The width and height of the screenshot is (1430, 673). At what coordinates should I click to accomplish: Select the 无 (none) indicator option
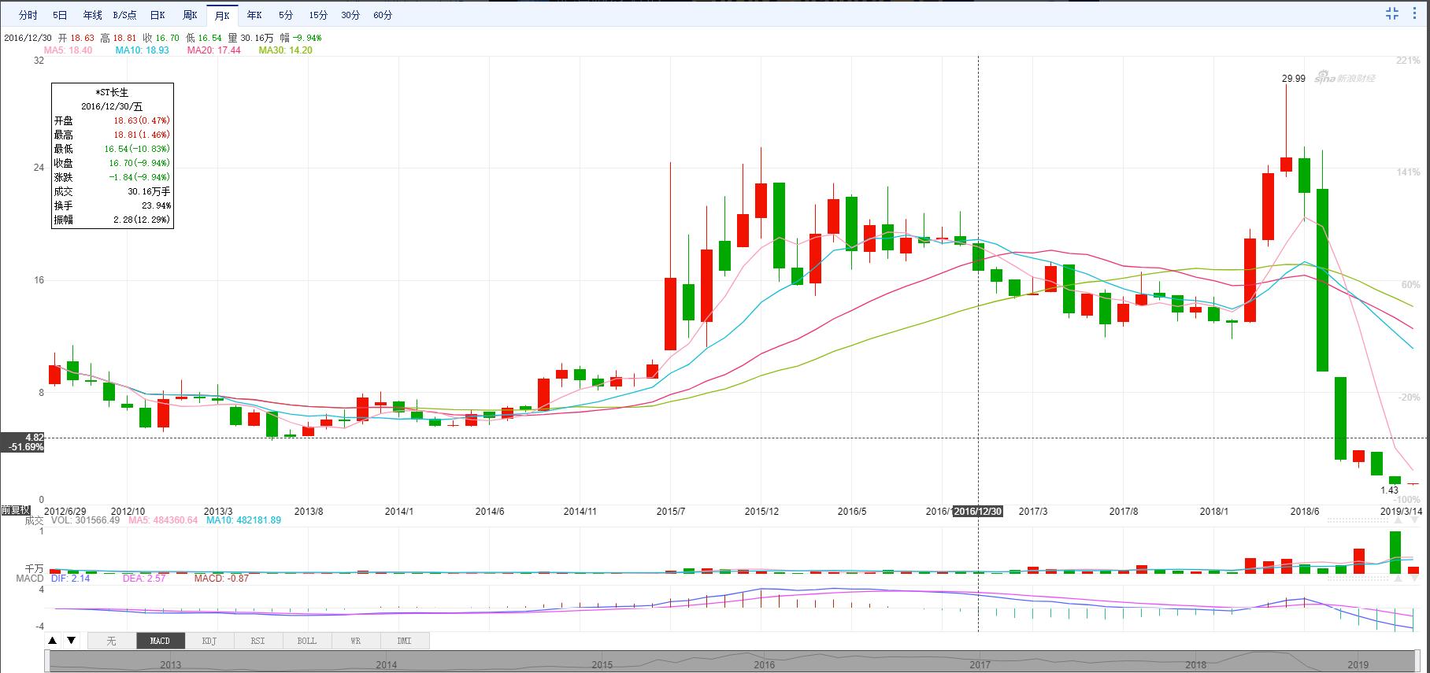[111, 641]
